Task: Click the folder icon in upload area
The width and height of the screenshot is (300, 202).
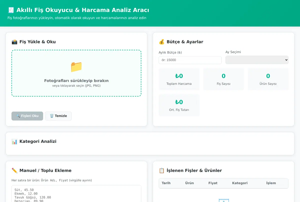Action: [76, 67]
